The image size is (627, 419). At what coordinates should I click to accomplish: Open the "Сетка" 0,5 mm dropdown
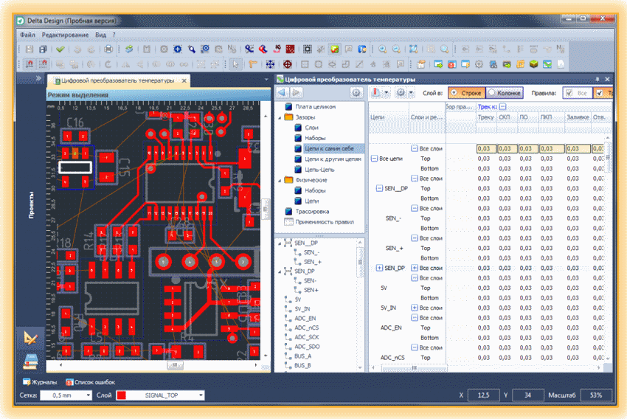pyautogui.click(x=66, y=395)
